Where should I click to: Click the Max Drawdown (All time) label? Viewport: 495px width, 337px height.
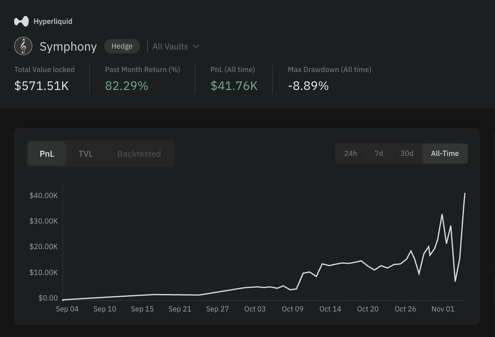click(x=330, y=69)
